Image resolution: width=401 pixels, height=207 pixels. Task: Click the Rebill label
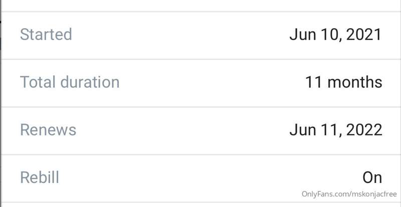[40, 177]
